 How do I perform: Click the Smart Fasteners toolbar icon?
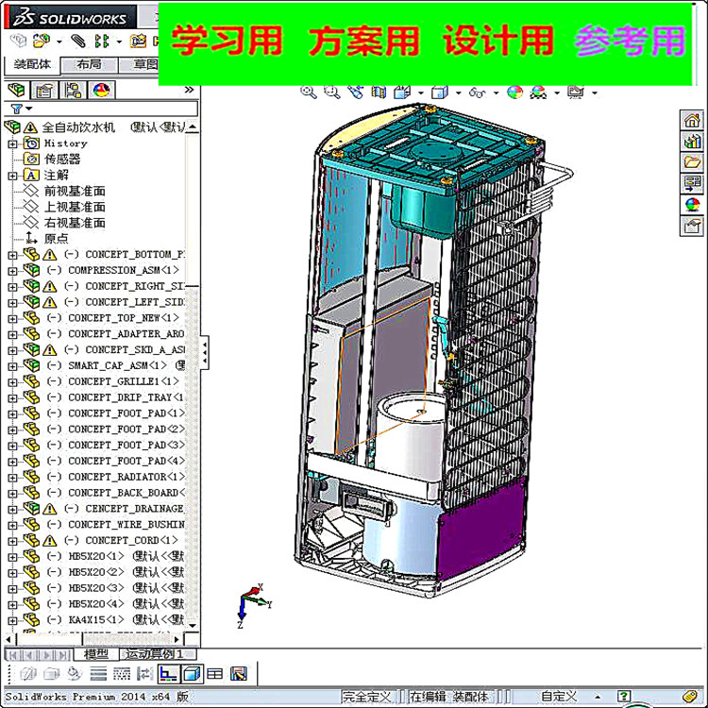(x=138, y=42)
